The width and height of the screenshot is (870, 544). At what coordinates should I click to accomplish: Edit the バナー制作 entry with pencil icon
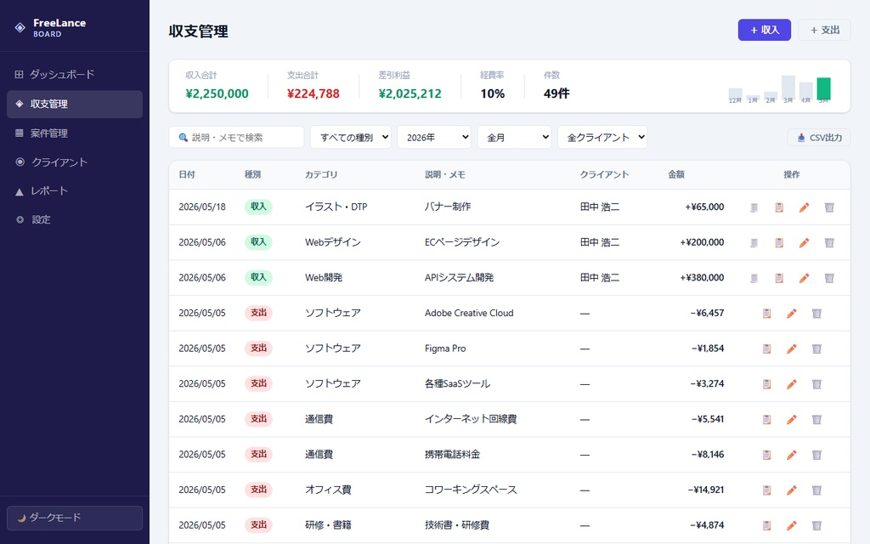(804, 207)
